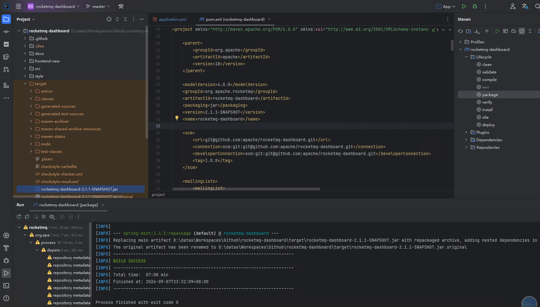Stop the running process button

point(44,217)
